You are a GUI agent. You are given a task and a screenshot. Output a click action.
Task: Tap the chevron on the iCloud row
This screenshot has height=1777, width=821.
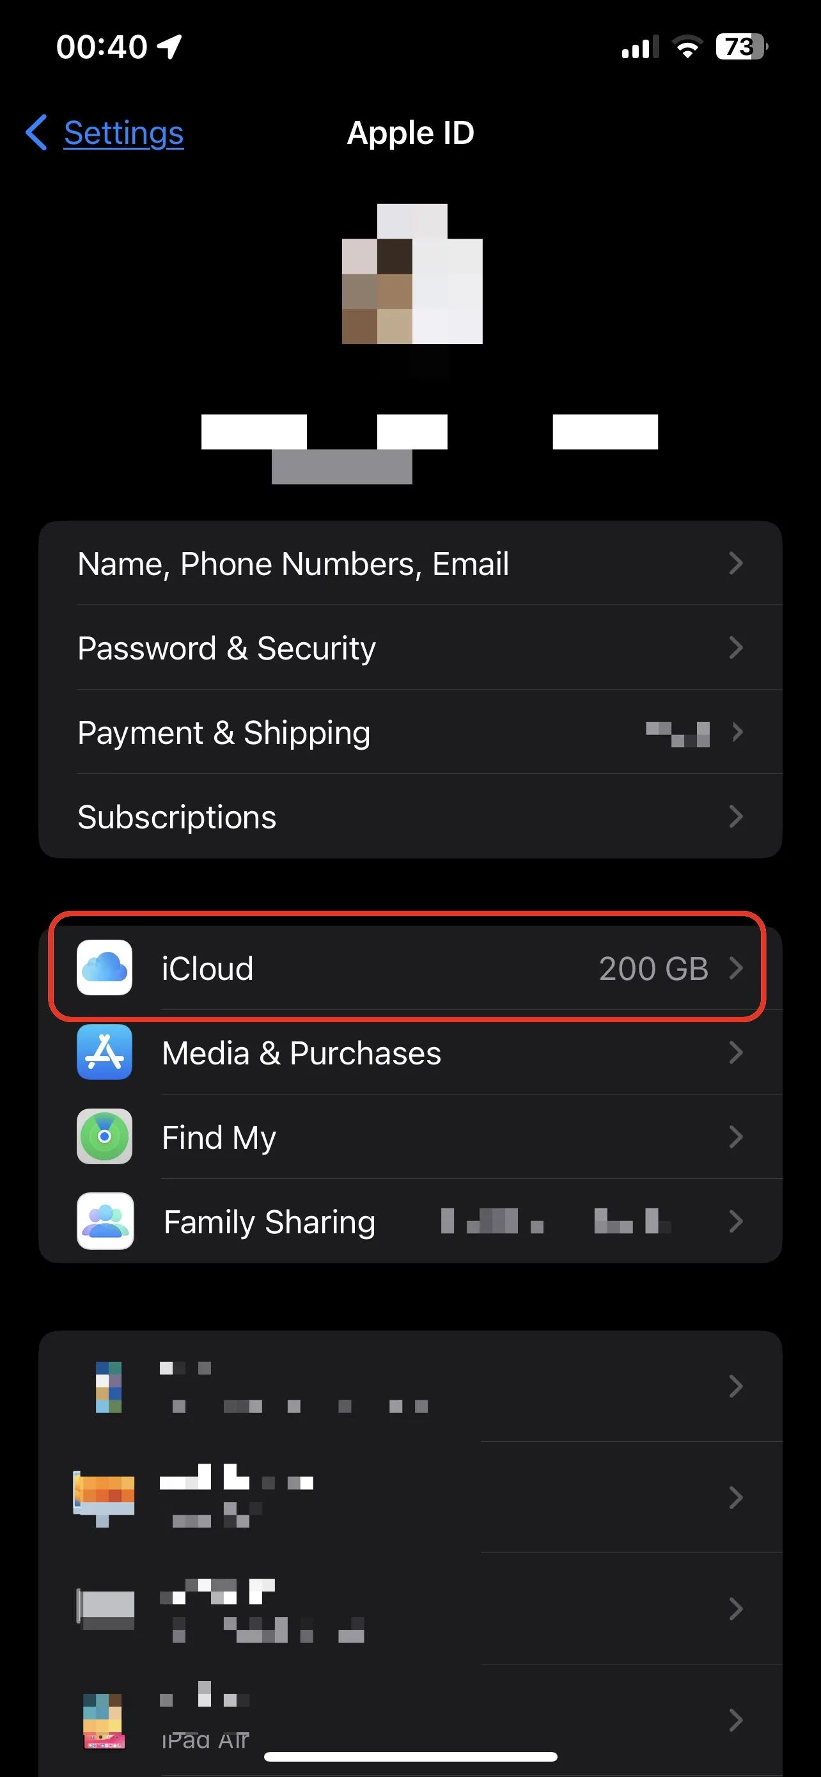coord(735,968)
